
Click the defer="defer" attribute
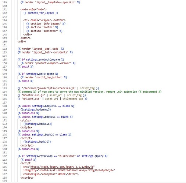click(x=68, y=174)
